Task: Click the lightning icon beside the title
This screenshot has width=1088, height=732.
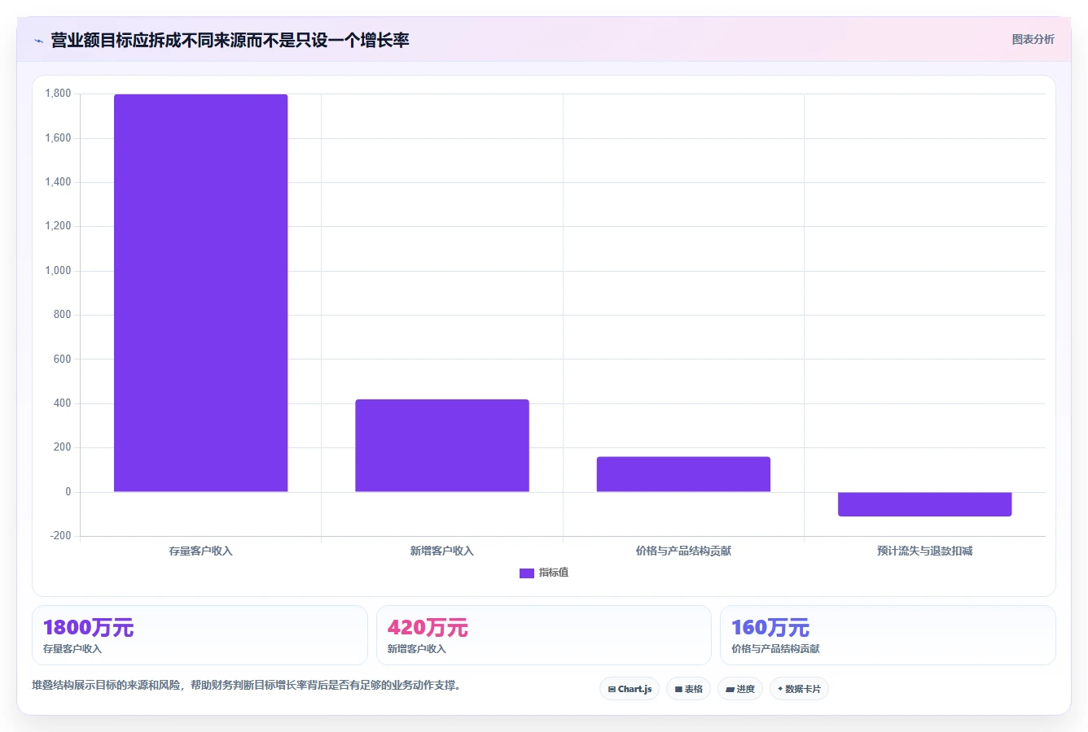Action: (x=38, y=41)
